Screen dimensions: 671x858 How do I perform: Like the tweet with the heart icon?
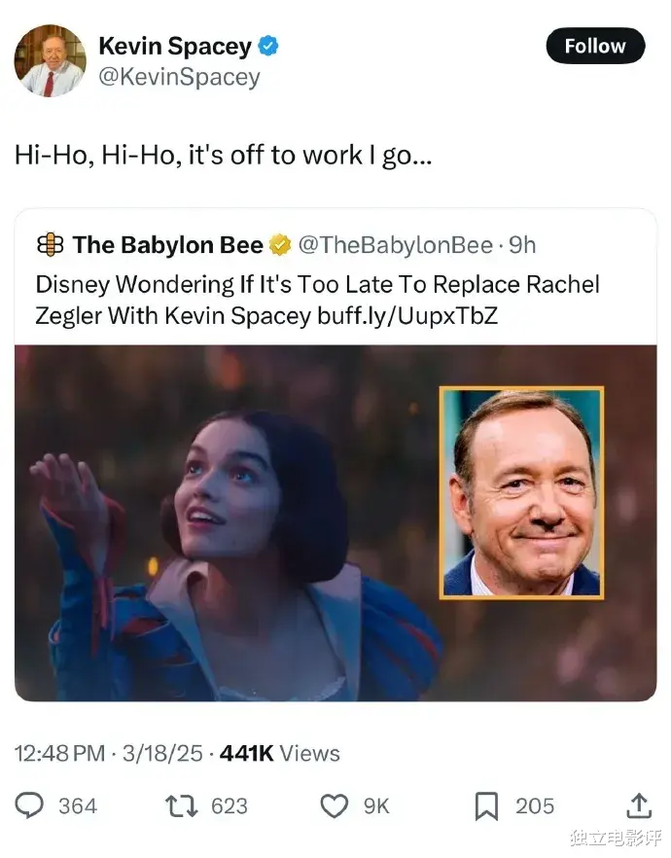click(x=335, y=805)
